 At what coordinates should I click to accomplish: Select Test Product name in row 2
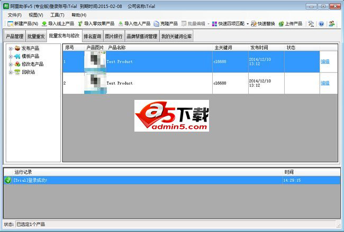[120, 83]
